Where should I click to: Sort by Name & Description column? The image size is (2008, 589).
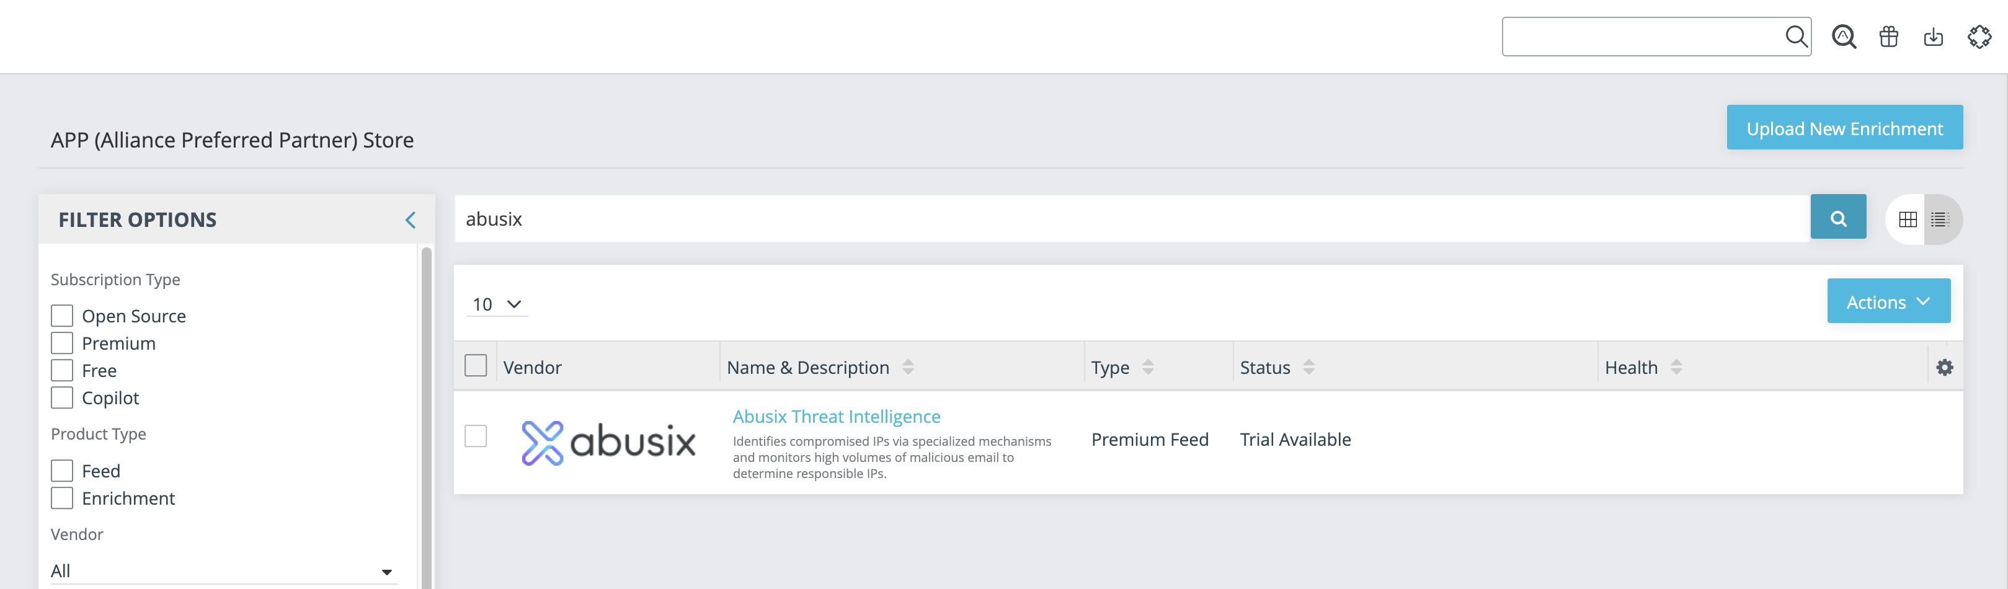point(908,367)
